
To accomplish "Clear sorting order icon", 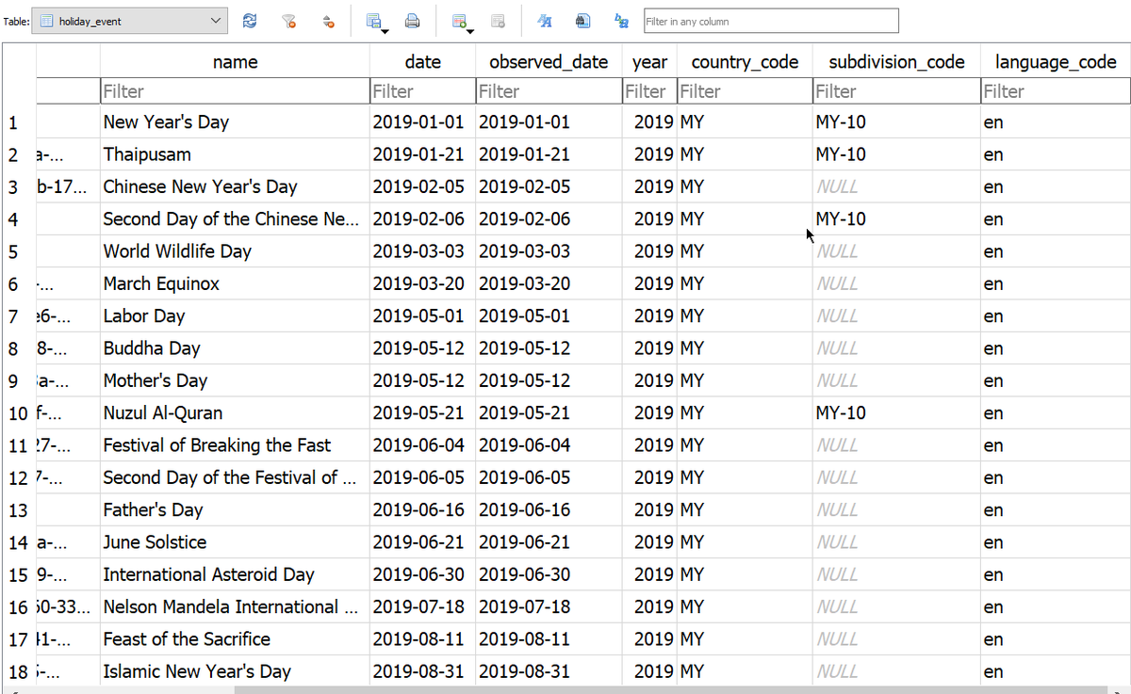I will 328,21.
